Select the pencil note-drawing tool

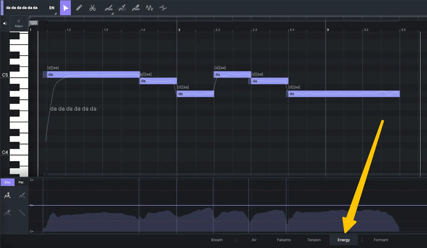click(x=79, y=8)
